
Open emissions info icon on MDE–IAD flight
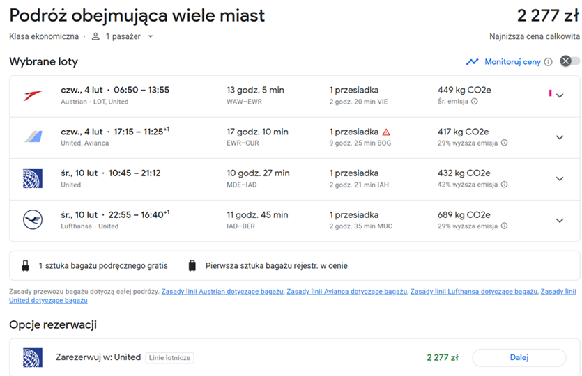pyautogui.click(x=504, y=185)
